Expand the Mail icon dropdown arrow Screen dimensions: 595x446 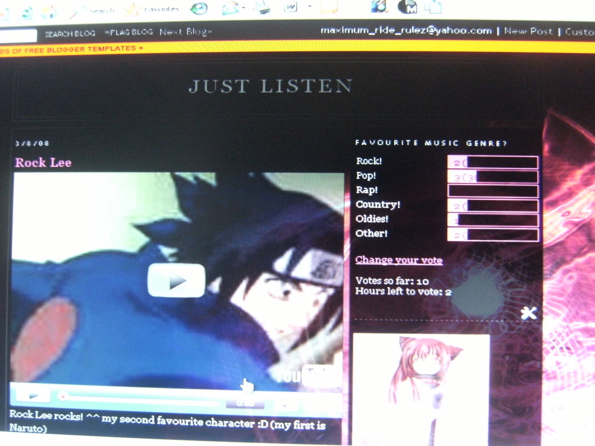click(244, 7)
